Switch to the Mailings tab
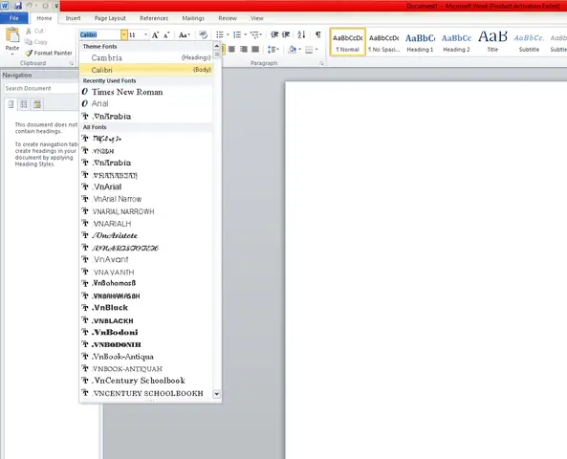This screenshot has width=567, height=459. pos(193,18)
